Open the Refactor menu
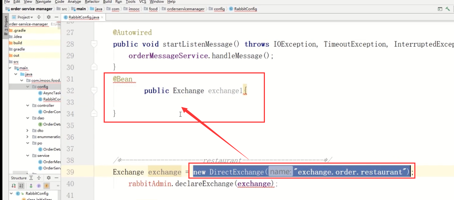The height and width of the screenshot is (200, 454). click(x=92, y=2)
